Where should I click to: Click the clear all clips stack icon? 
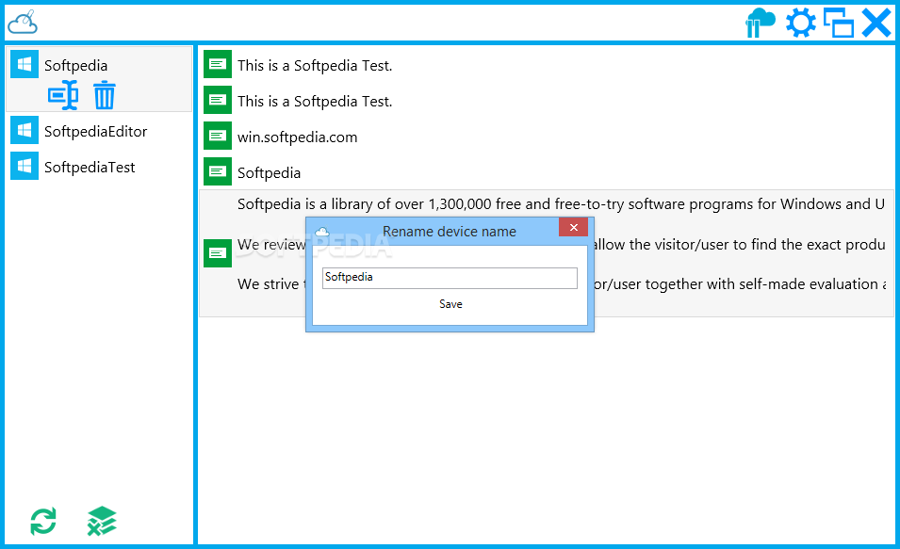click(102, 521)
